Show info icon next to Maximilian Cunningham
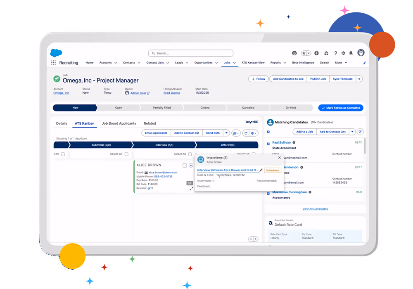 [310, 192]
